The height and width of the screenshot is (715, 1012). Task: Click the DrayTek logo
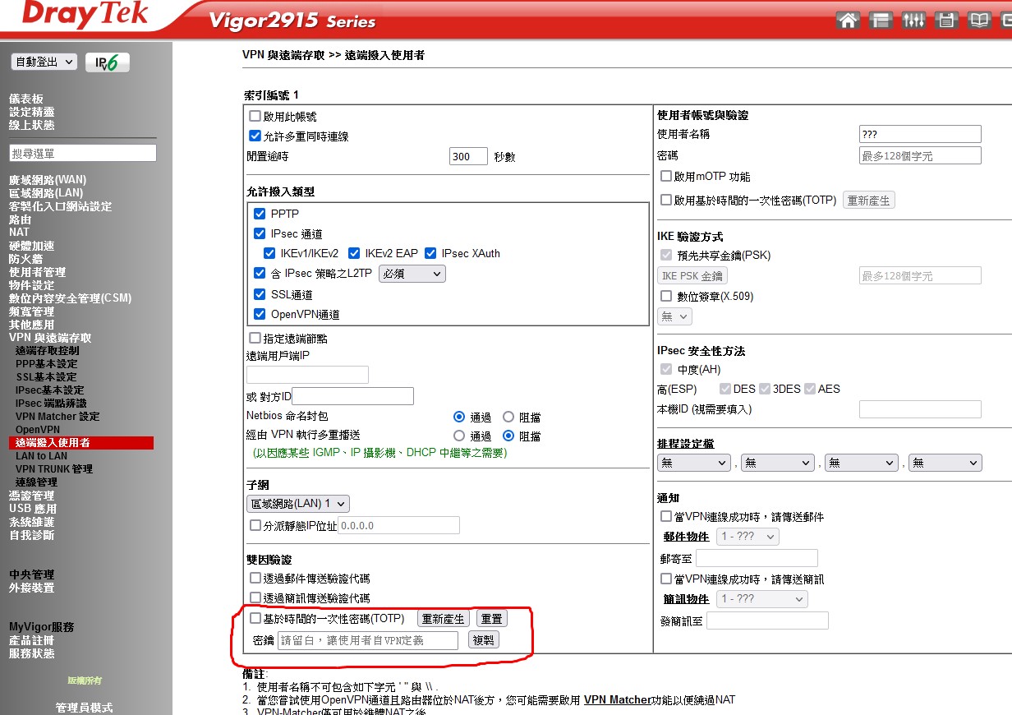pyautogui.click(x=85, y=14)
